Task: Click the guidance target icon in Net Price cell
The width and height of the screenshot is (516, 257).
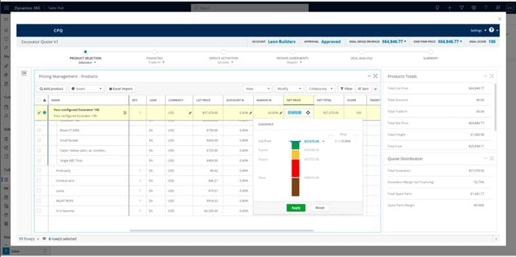Action: [308, 113]
